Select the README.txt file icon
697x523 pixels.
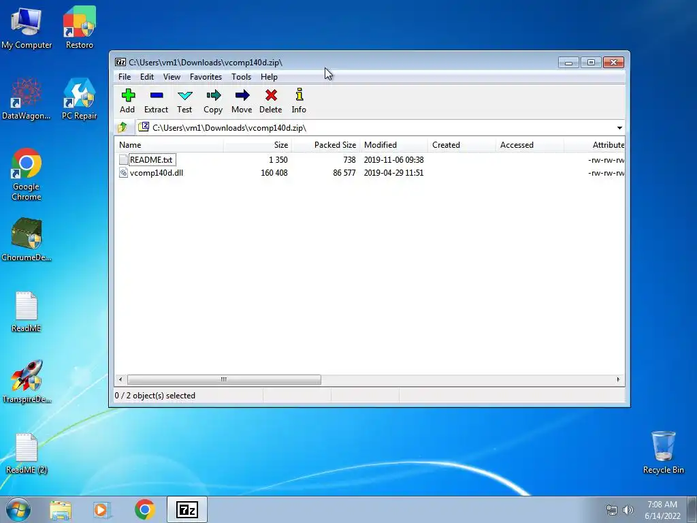pyautogui.click(x=124, y=159)
